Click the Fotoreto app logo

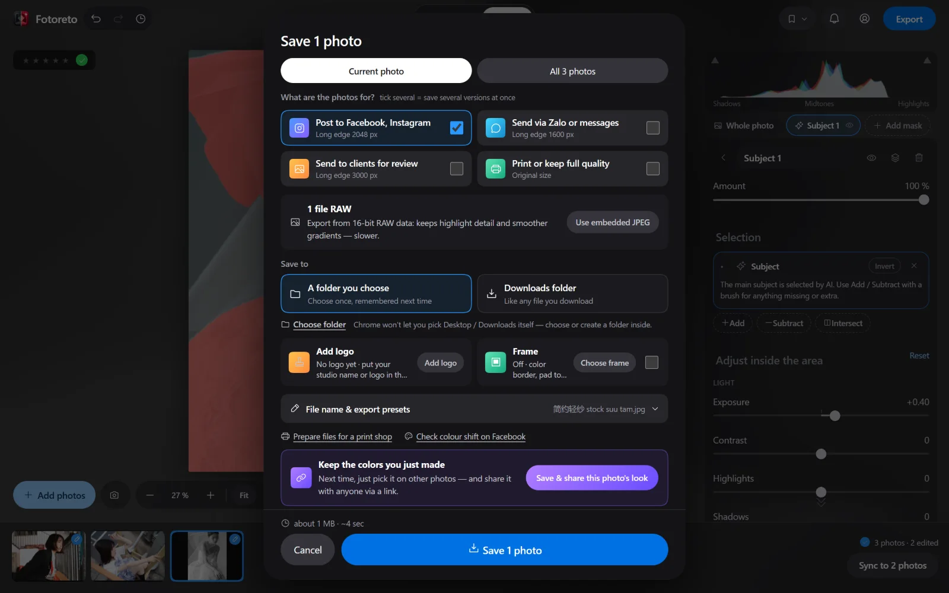(x=21, y=19)
